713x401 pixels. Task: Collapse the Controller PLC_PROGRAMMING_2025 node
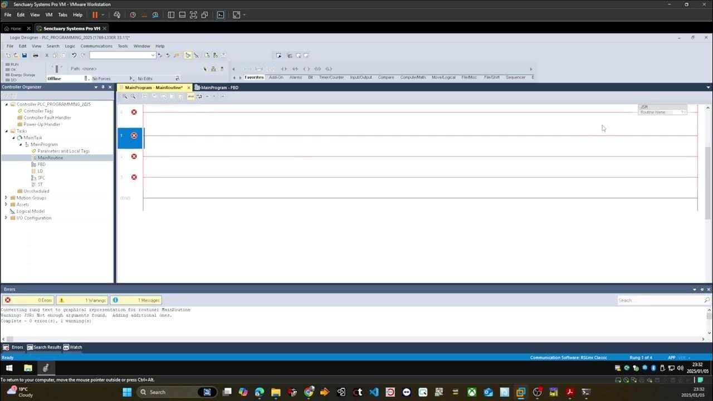click(x=6, y=104)
